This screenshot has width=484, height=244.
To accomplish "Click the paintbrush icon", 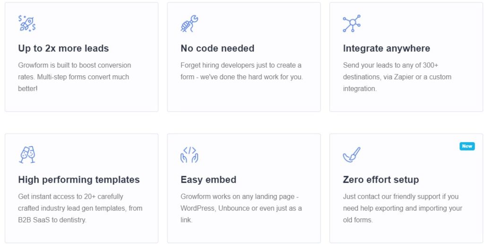I will point(352,155).
